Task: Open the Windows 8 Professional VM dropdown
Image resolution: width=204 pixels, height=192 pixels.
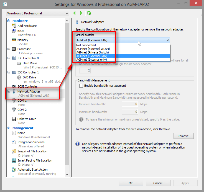Action: coord(38,13)
